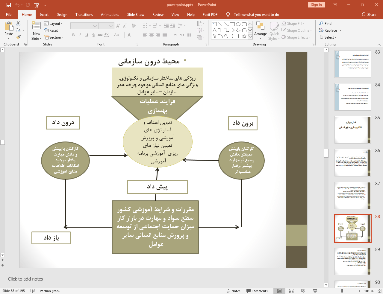Click the Copy icon in Clipboard group
Viewport: 383px width, 294px height.
pos(18,30)
